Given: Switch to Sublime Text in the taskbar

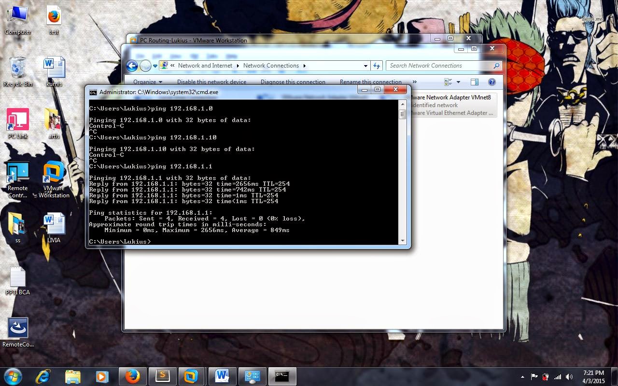Looking at the screenshot, I should (x=162, y=376).
